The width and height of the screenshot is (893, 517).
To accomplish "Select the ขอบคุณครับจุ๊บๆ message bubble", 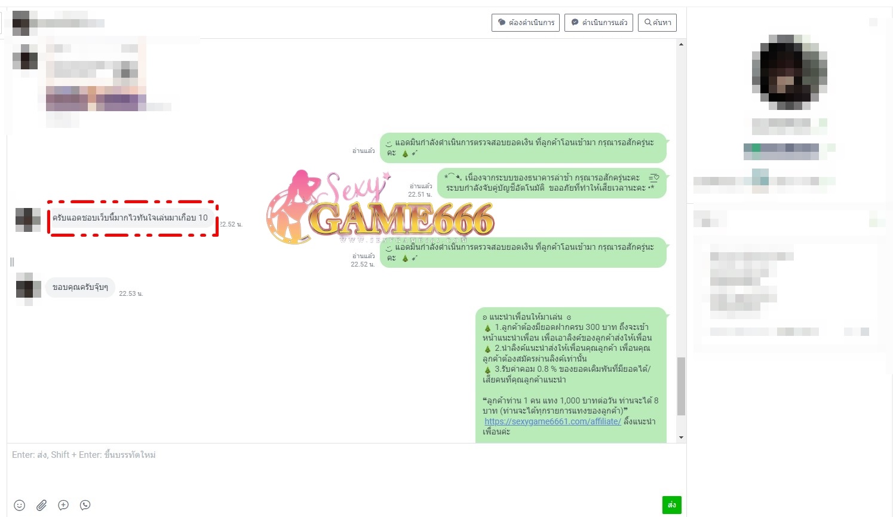I will (x=80, y=287).
